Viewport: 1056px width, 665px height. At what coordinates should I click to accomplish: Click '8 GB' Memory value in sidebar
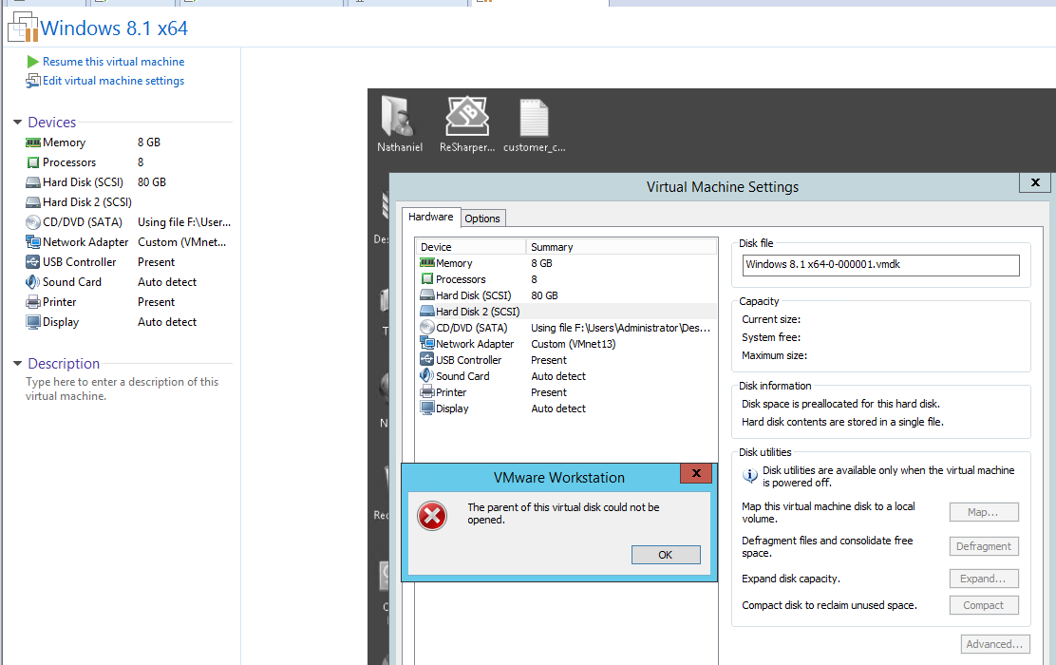(x=149, y=142)
